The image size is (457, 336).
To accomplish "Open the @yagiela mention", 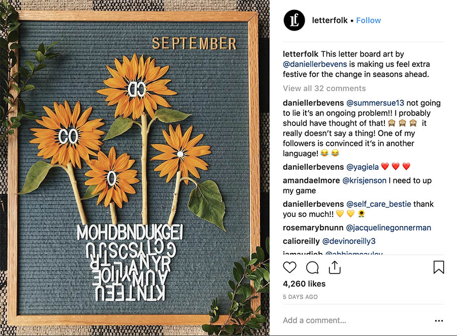I will coord(361,167).
